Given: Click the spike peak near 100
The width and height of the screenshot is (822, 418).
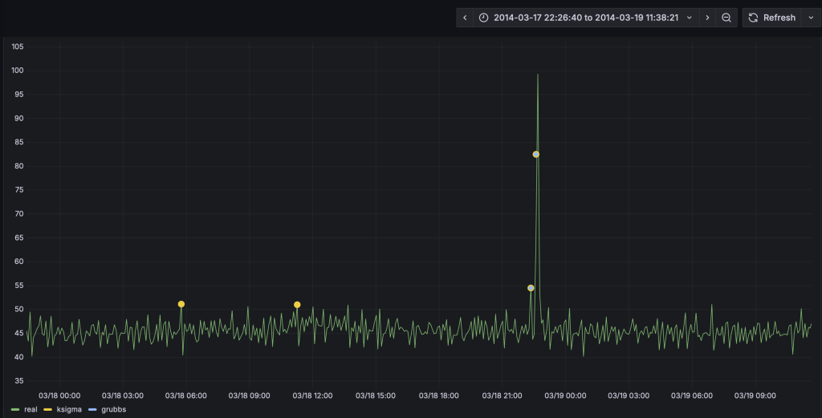Looking at the screenshot, I should pos(537,75).
